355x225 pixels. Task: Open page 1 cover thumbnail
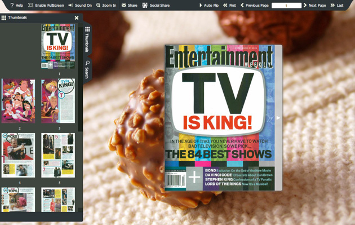58,46
